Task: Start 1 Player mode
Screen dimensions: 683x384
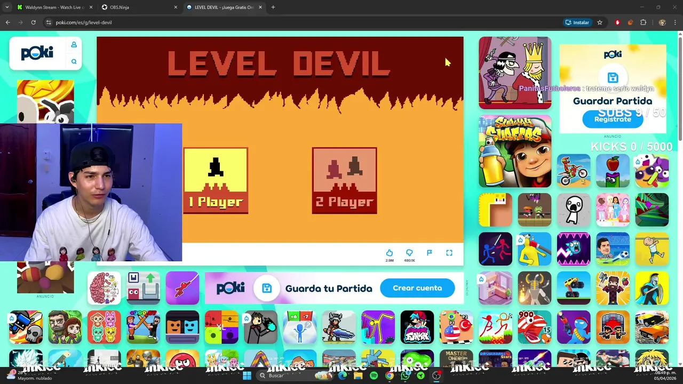Action: [x=216, y=181]
